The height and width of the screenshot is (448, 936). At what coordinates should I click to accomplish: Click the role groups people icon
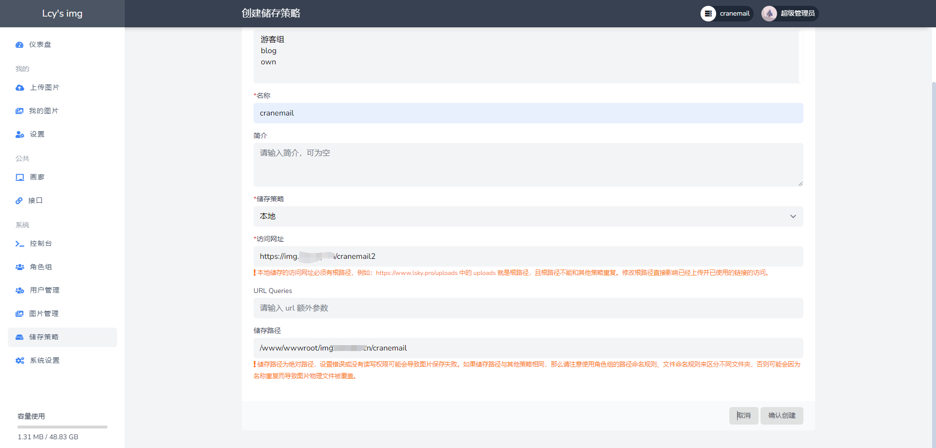pyautogui.click(x=19, y=267)
